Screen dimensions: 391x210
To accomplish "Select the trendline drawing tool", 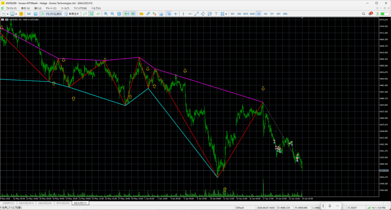I will point(197,14).
